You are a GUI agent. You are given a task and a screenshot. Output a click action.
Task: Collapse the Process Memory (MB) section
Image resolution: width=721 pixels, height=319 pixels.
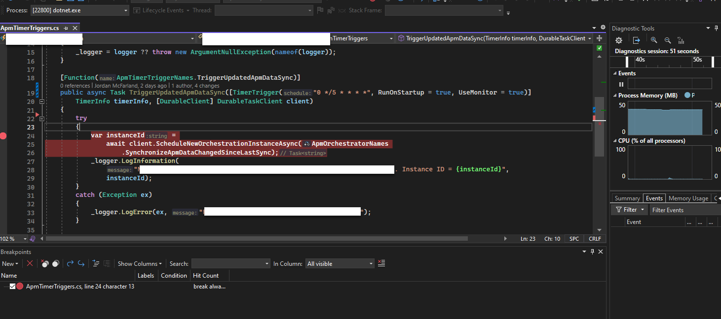[x=615, y=95]
